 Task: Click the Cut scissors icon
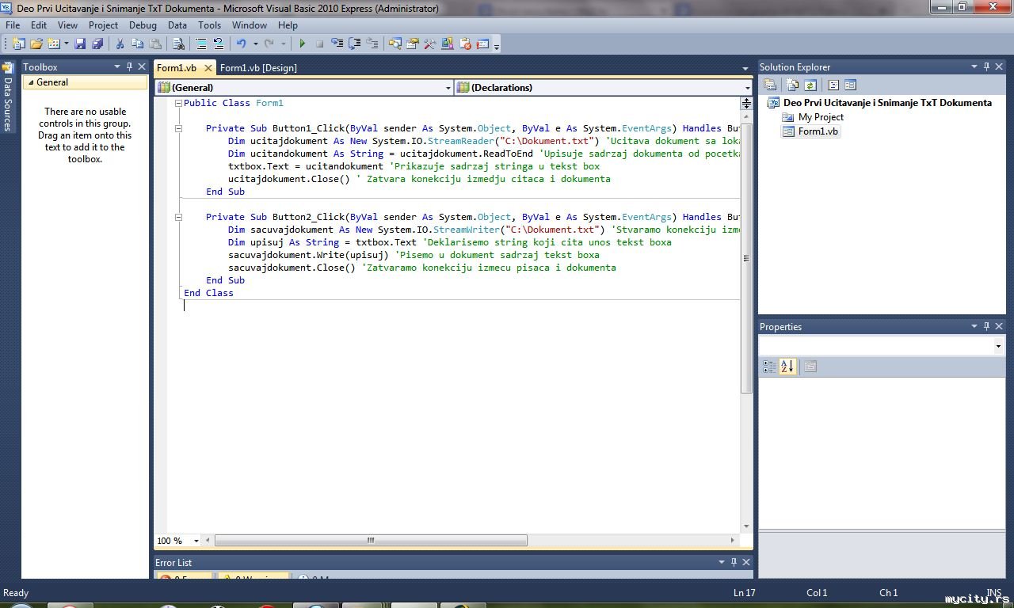tap(120, 44)
